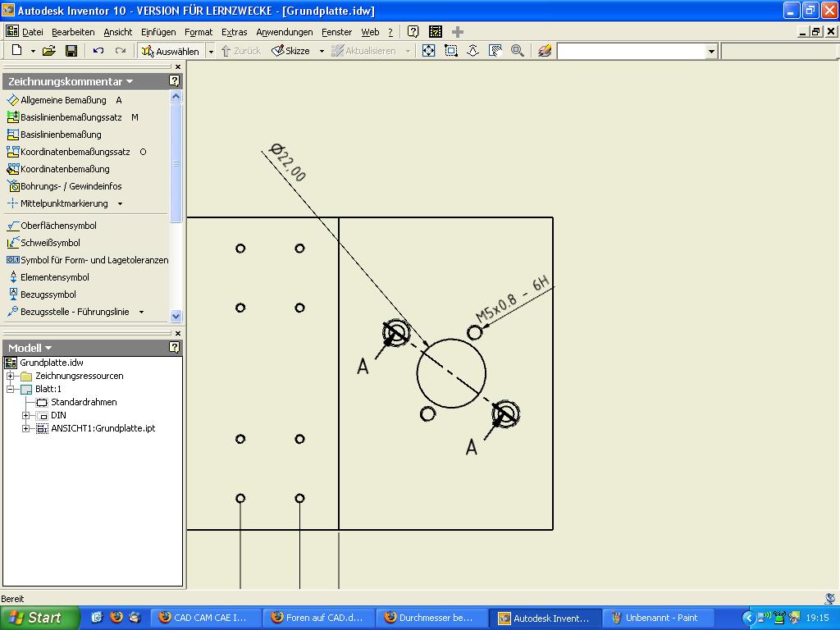Open the Anwendungen menu

click(285, 32)
